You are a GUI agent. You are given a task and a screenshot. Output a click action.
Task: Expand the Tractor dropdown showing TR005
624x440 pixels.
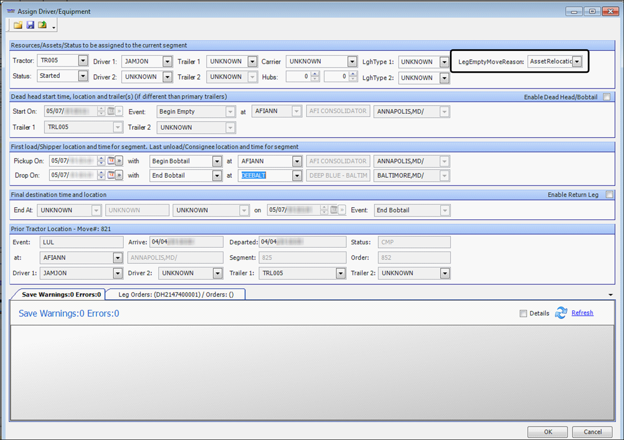[x=83, y=61]
